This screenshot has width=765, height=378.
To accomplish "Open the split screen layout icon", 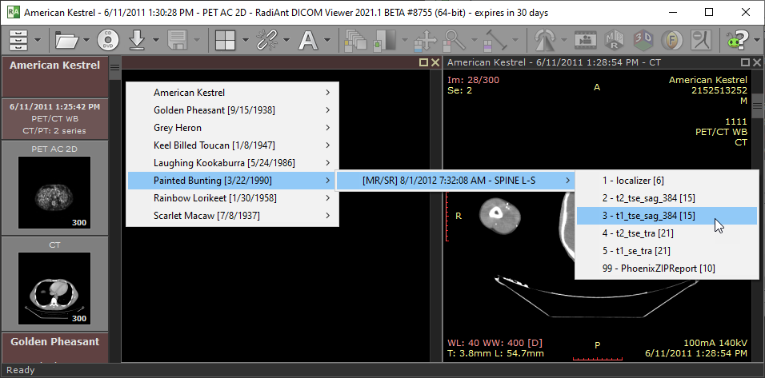I will pyautogui.click(x=226, y=40).
